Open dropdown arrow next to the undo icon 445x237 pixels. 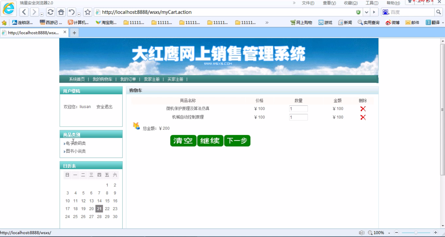point(79,14)
